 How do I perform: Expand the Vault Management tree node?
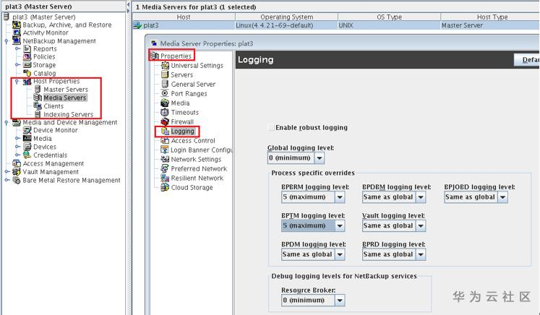(7, 171)
